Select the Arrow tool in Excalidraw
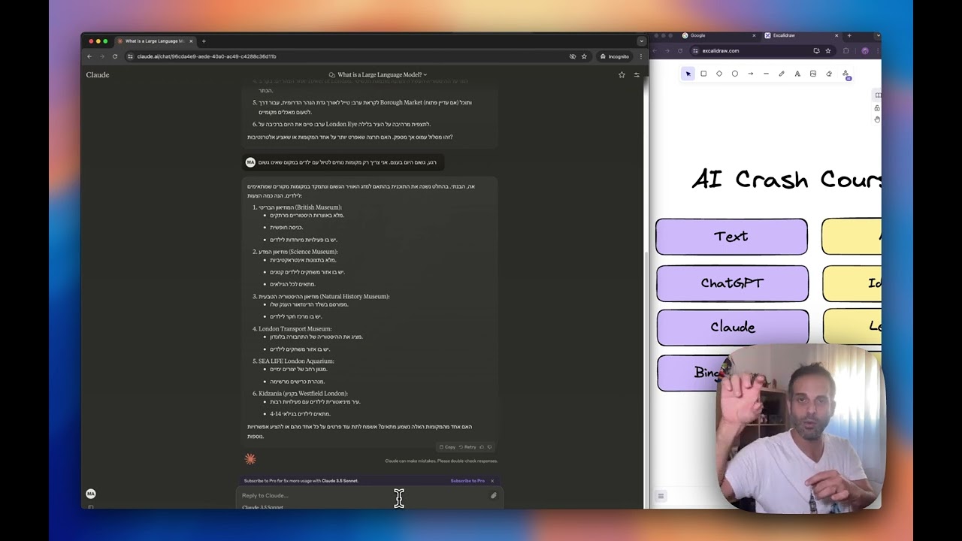The image size is (962, 541). coord(750,74)
